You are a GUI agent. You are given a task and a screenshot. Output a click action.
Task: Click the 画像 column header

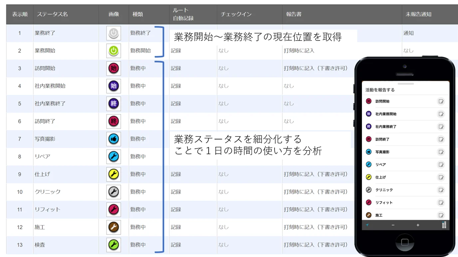point(114,14)
